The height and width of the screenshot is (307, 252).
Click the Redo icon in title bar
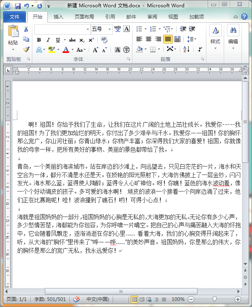click(x=40, y=6)
